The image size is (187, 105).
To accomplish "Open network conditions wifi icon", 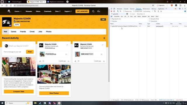I will pyautogui.click(x=155, y=11).
